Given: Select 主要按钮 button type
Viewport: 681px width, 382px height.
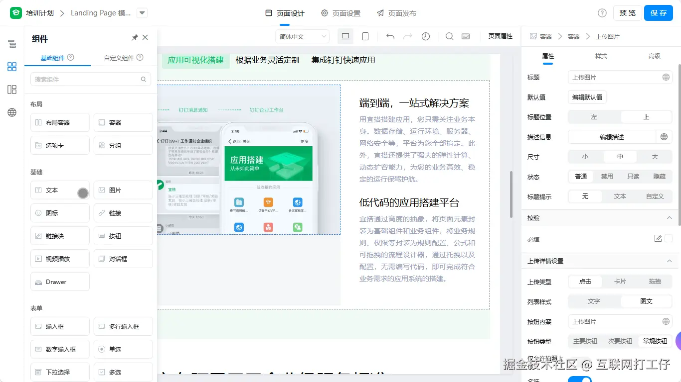Looking at the screenshot, I should (585, 341).
